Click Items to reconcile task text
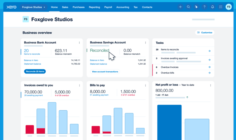236x140 pixels. (x=170, y=50)
